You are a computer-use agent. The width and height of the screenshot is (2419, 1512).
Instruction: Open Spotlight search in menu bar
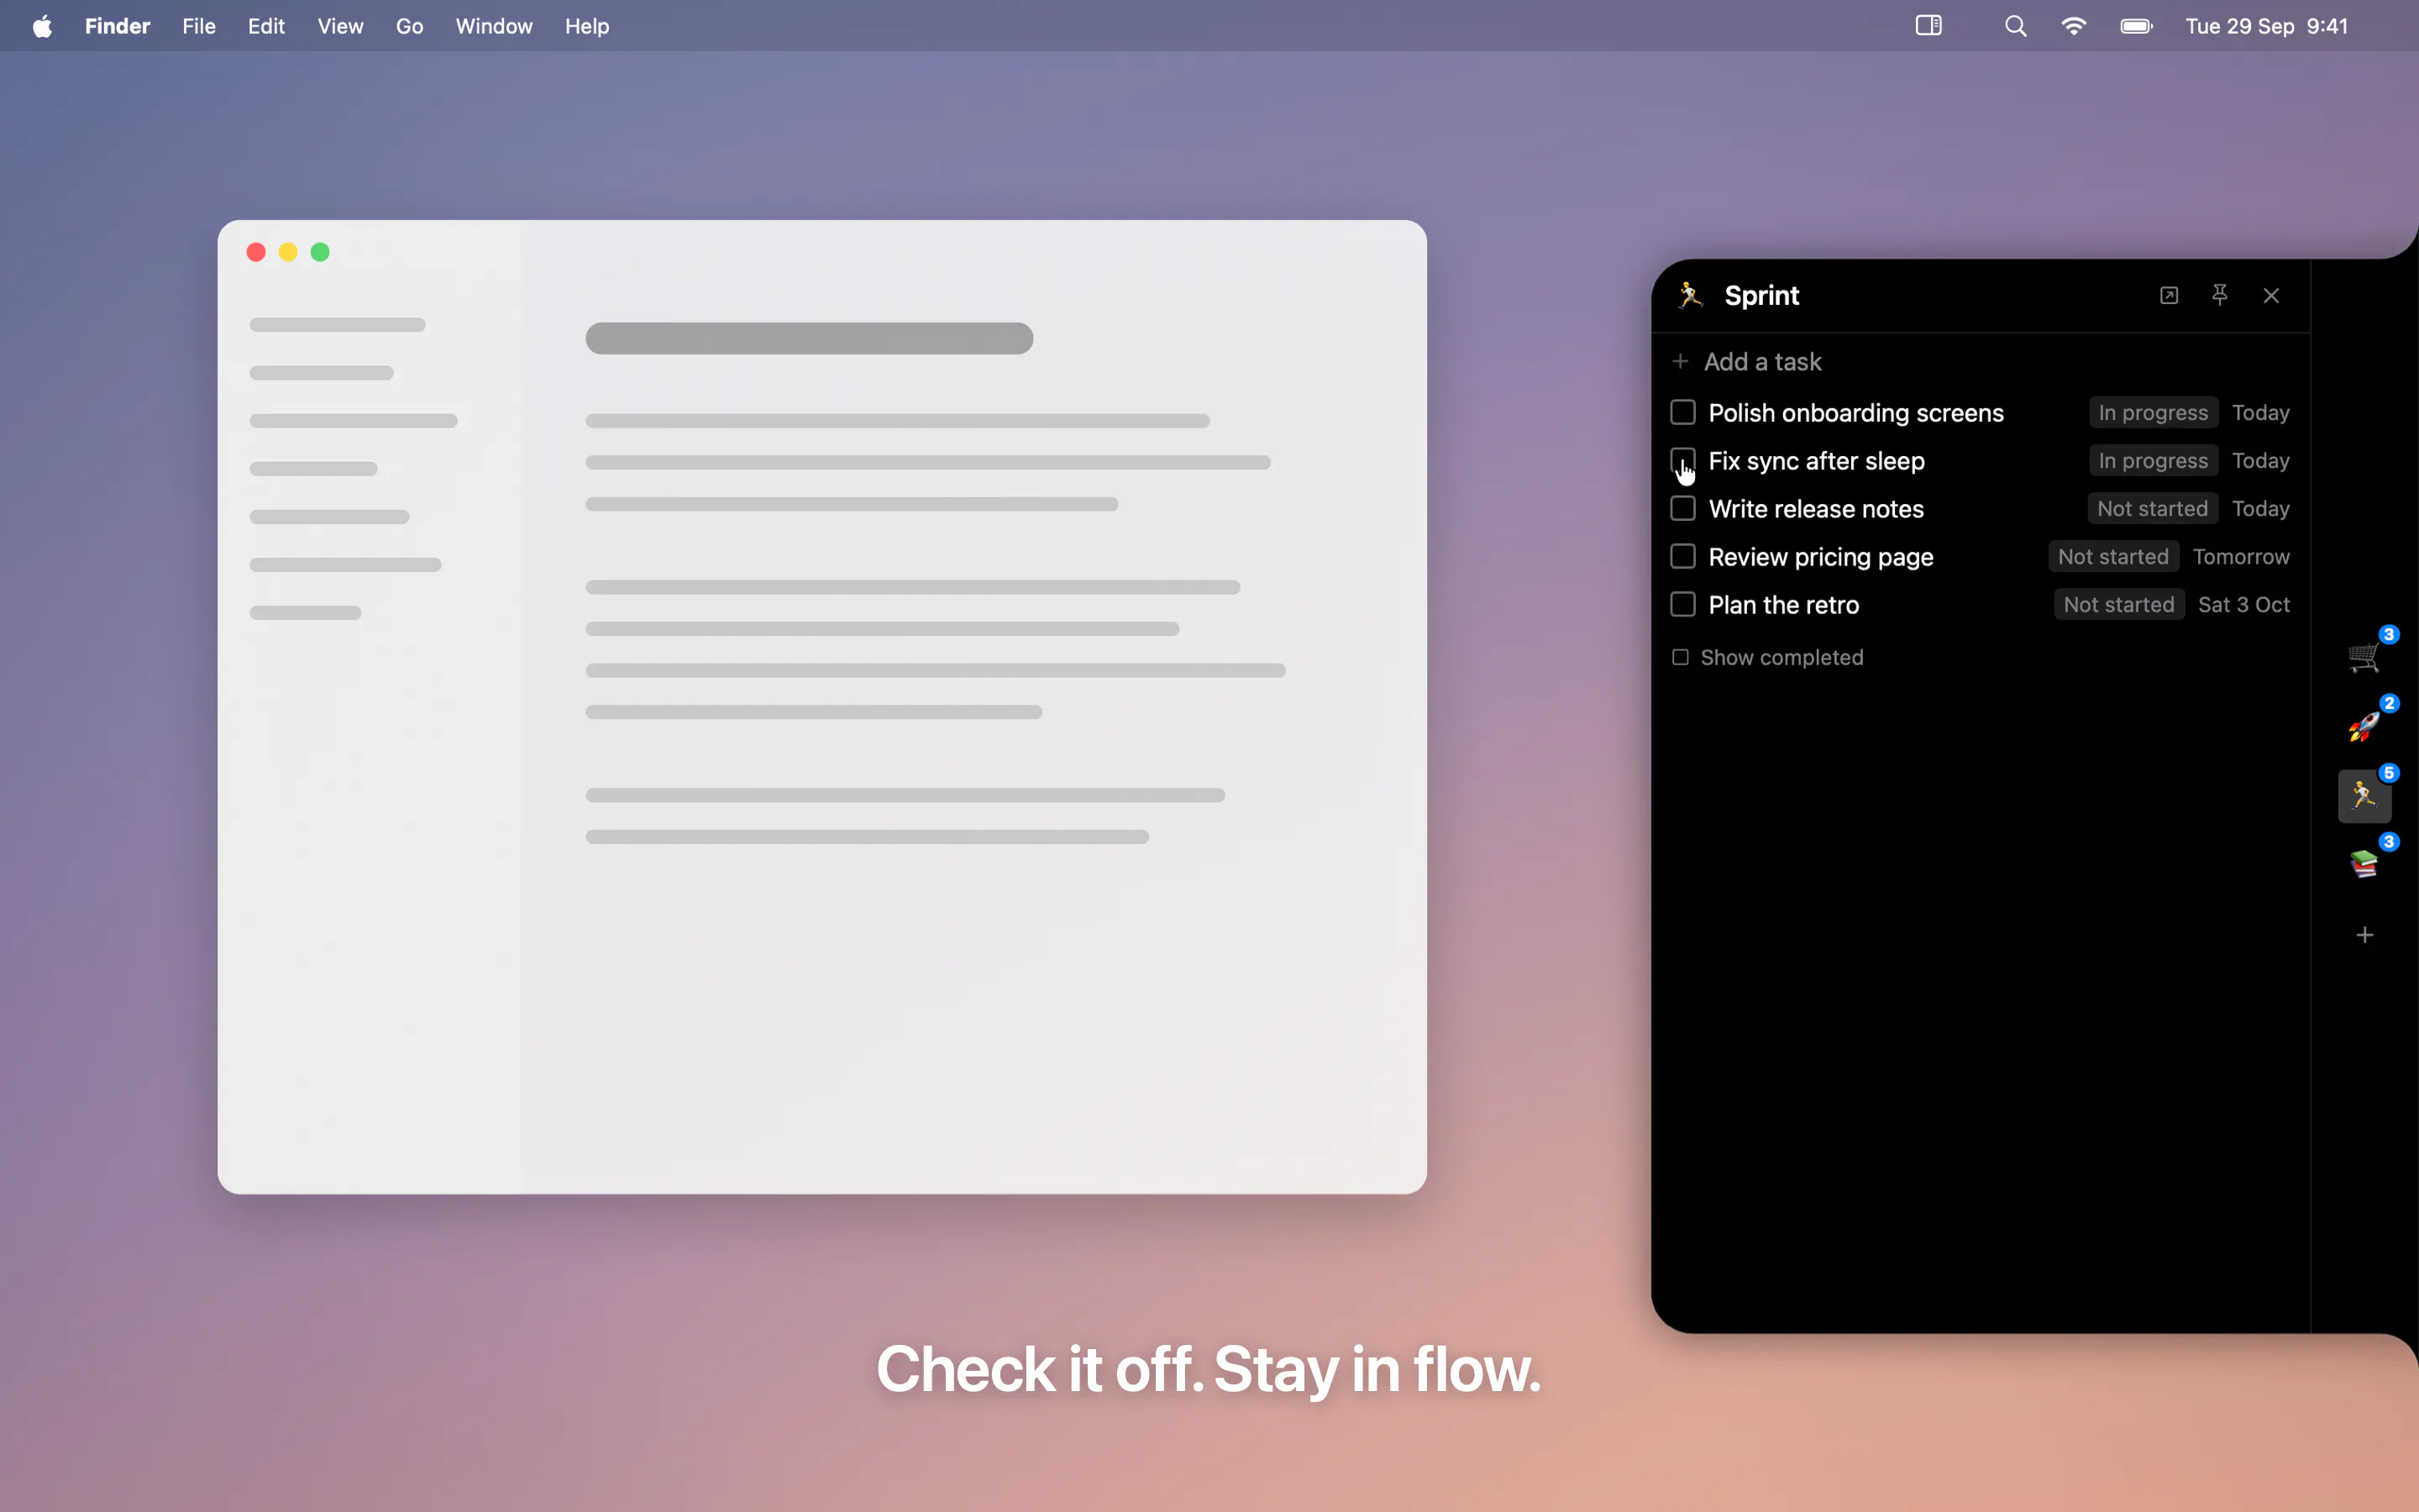tap(2015, 26)
